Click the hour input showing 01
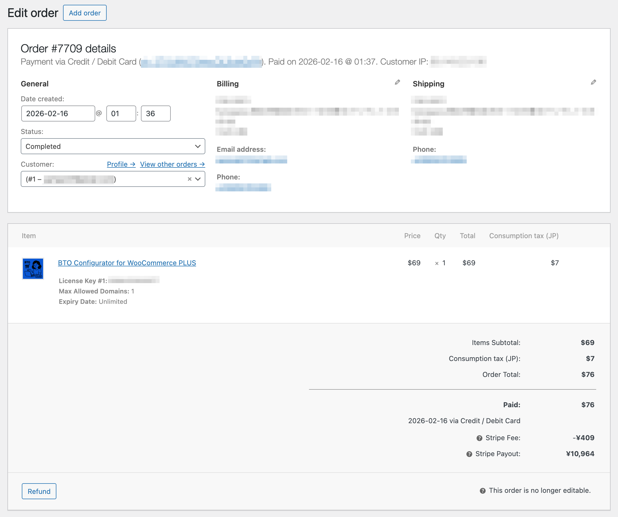This screenshot has width=618, height=517. (121, 114)
